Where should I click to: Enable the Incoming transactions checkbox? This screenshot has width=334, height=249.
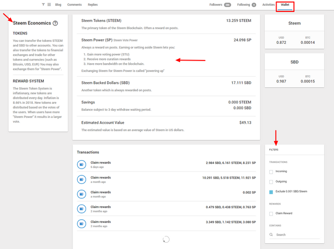[x=271, y=172]
